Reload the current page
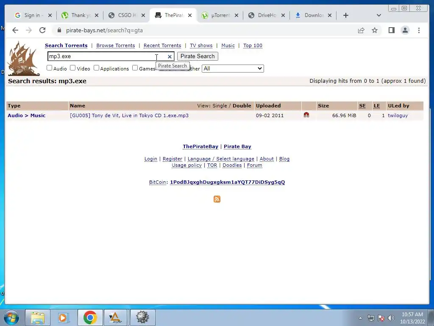Viewport: 434px width, 326px height. pos(42,30)
